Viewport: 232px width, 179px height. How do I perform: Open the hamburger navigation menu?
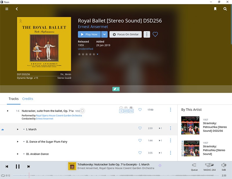click(7, 9)
